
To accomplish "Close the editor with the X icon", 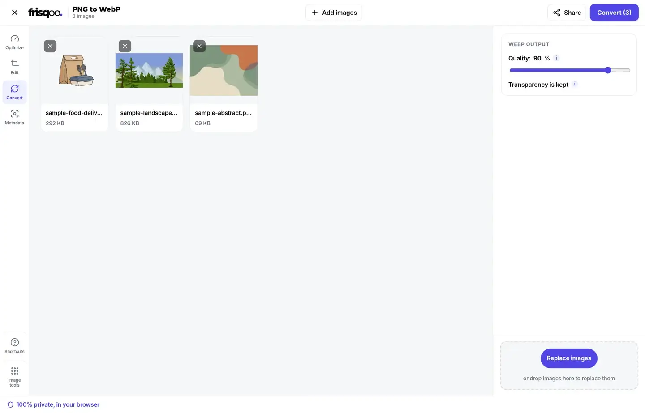I will coord(15,13).
